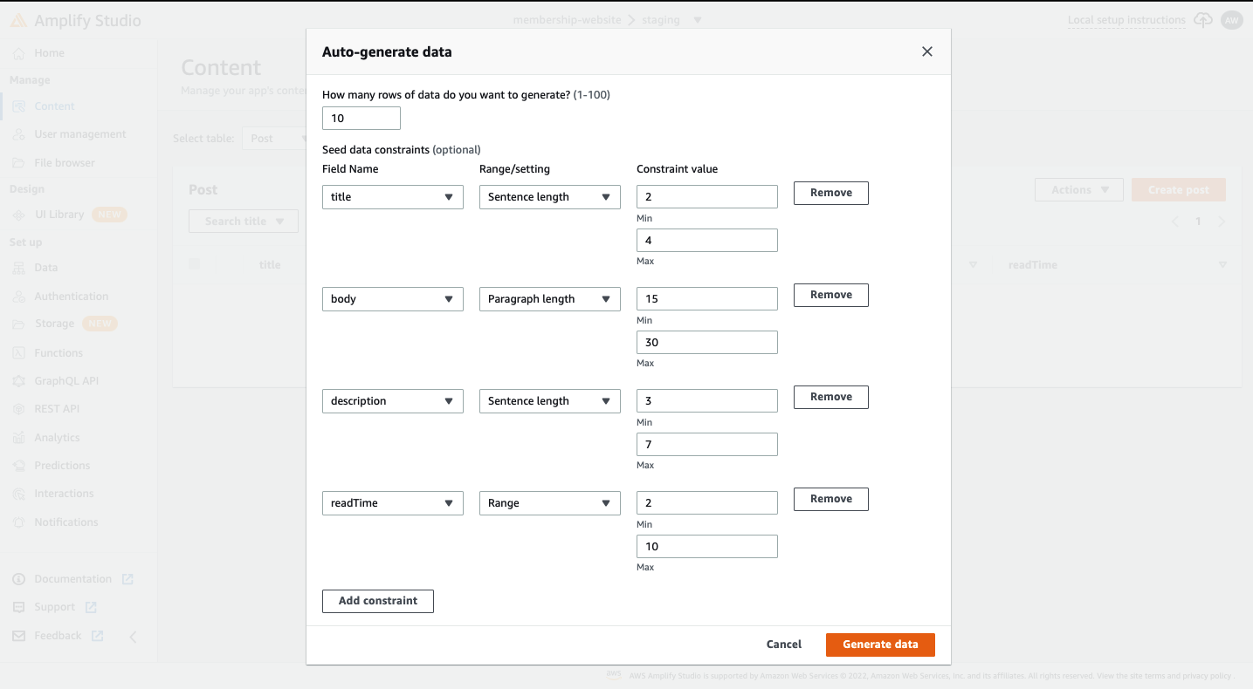Click the Functions icon in sidebar
The image size is (1253, 689).
[x=18, y=353]
